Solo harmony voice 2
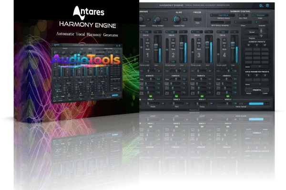The width and height of the screenshot is (286, 190). (x=174, y=40)
